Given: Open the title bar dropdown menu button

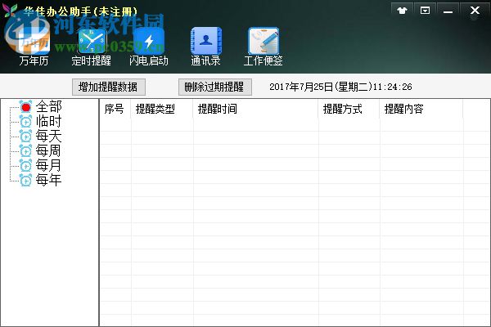Looking at the screenshot, I should coord(425,11).
